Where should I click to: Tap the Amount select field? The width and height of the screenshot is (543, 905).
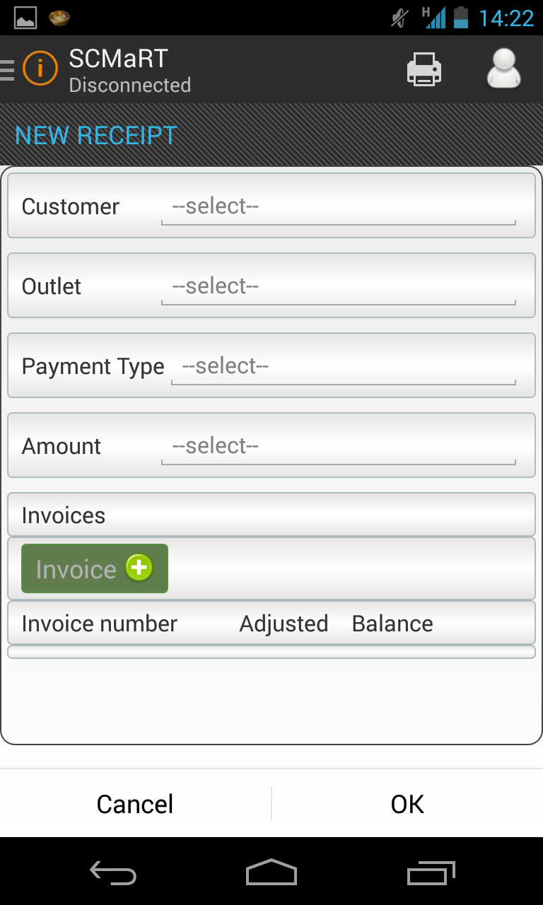pyautogui.click(x=338, y=447)
